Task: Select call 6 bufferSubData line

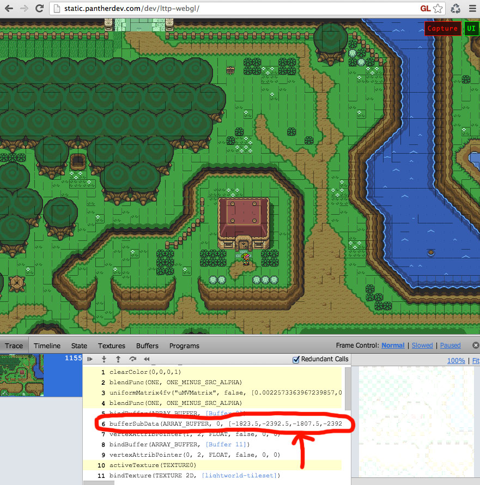Action: tap(214, 424)
